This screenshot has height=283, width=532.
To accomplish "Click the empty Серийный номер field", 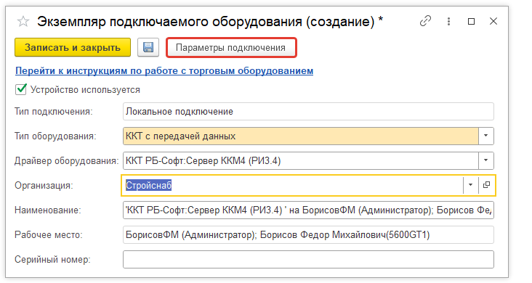I will point(308,260).
